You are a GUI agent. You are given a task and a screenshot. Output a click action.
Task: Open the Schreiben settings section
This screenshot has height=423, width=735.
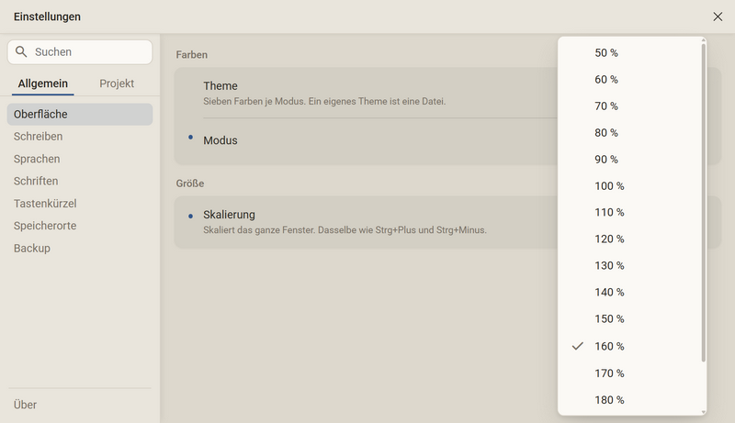[x=80, y=137]
